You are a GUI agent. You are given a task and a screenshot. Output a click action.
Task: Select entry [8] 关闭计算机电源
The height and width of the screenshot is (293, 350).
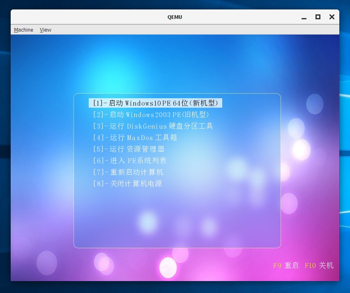127,184
